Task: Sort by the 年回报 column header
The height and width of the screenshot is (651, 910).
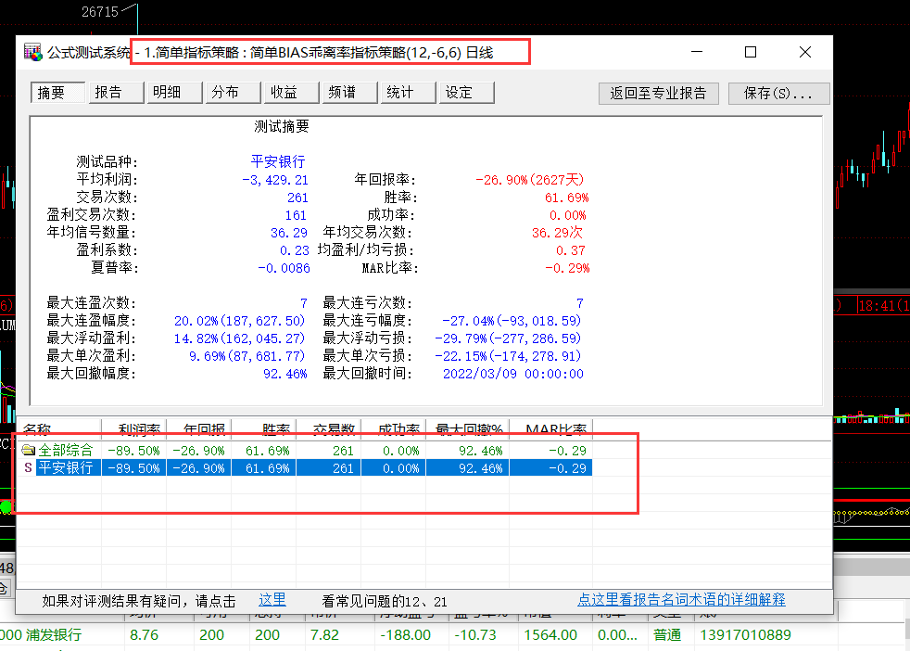Action: coord(199,429)
